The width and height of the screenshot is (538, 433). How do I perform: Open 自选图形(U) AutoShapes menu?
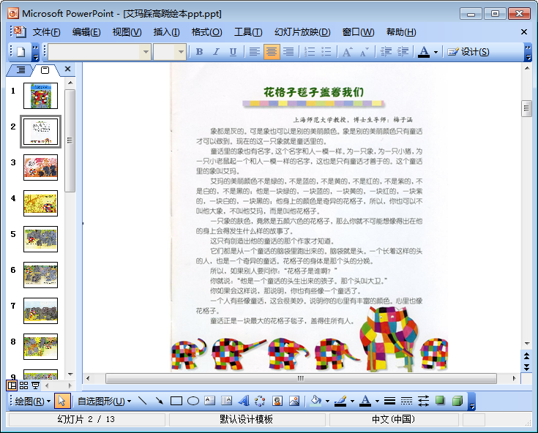point(104,401)
